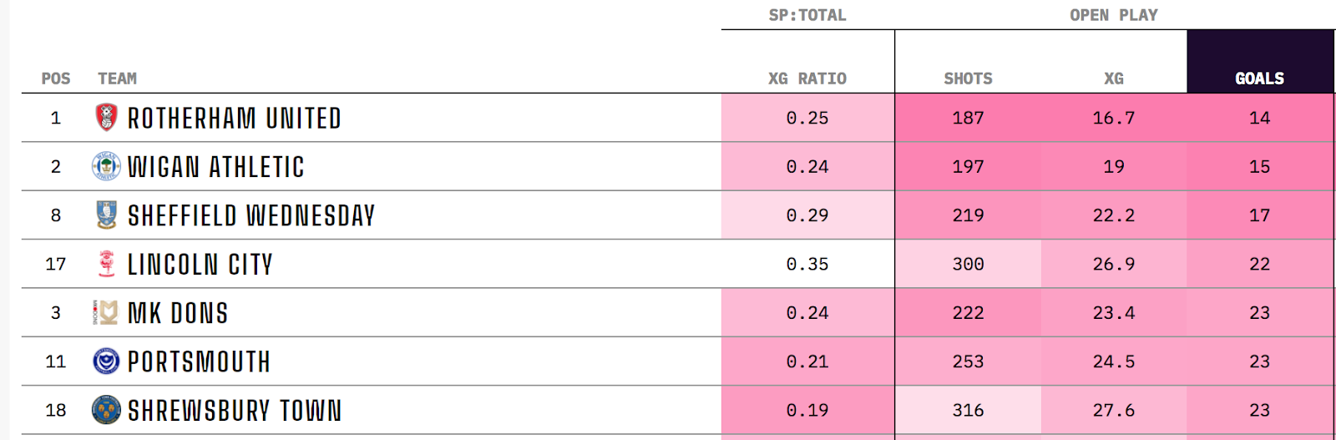Sort the table by GOALS column
Viewport: 1336px width, 440px height.
tap(1259, 78)
